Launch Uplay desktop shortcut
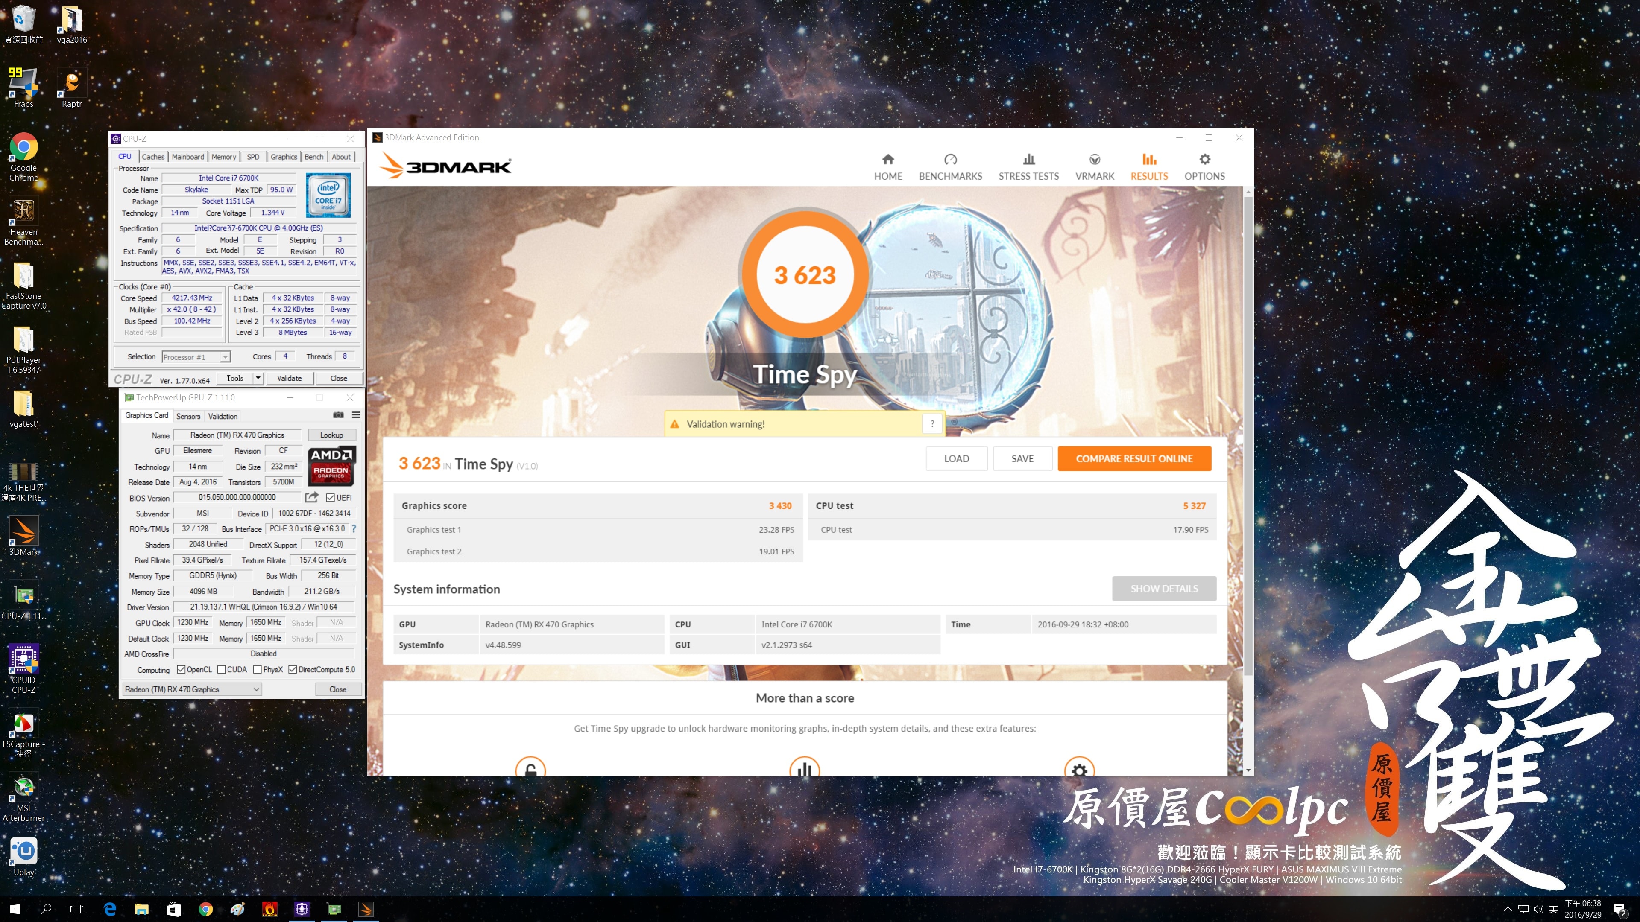 coord(23,856)
